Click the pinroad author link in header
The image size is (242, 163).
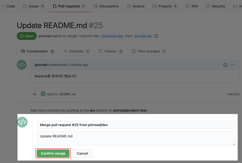[45, 36]
